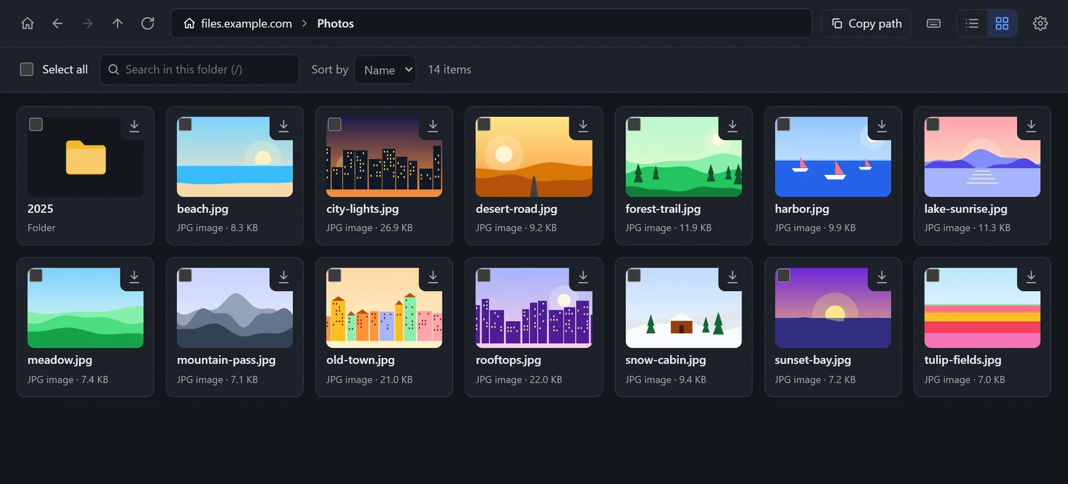The height and width of the screenshot is (484, 1068).
Task: Open keyboard shortcuts icon
Action: coord(934,23)
